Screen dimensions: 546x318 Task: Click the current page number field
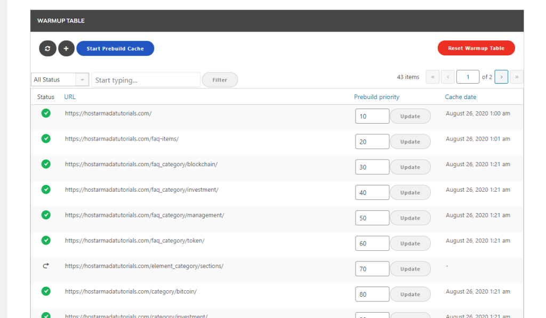(468, 77)
